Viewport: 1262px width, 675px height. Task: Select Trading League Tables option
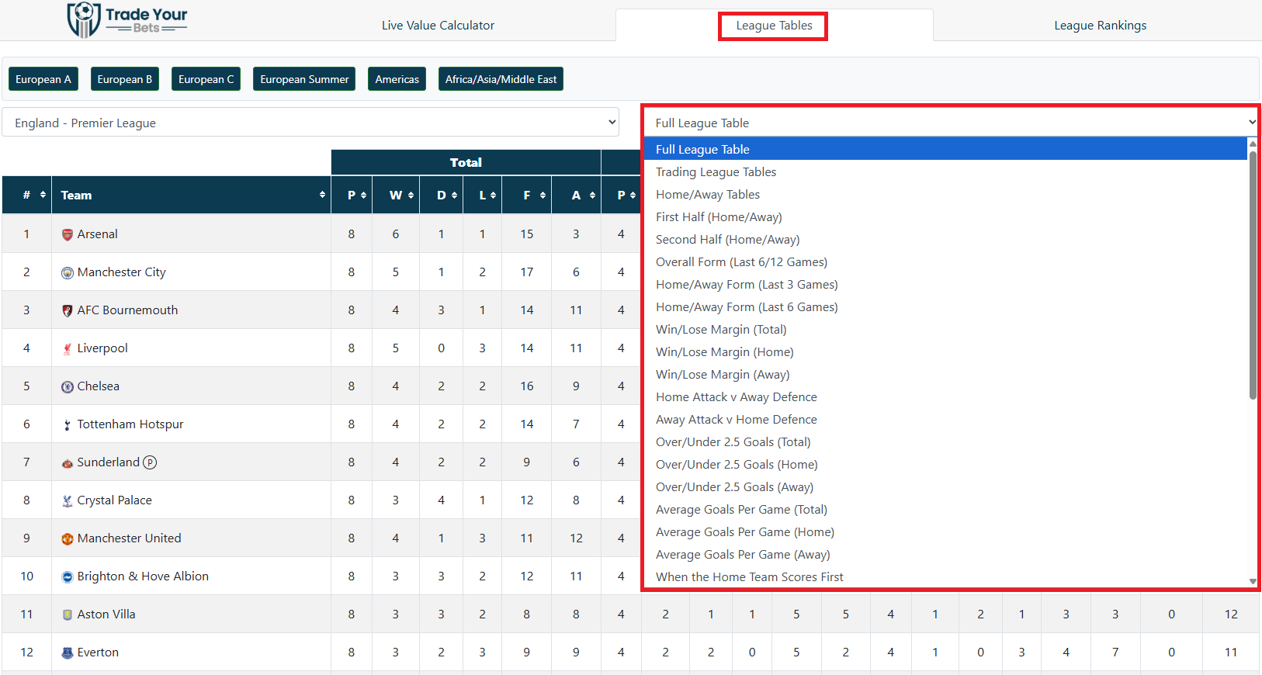pyautogui.click(x=716, y=172)
